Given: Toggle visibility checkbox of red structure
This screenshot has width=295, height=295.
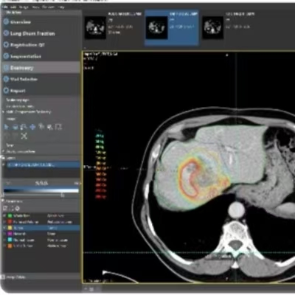Looking at the screenshot, I should pos(4,222).
